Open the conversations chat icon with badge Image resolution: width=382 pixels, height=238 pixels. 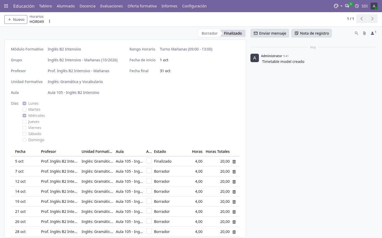click(347, 6)
